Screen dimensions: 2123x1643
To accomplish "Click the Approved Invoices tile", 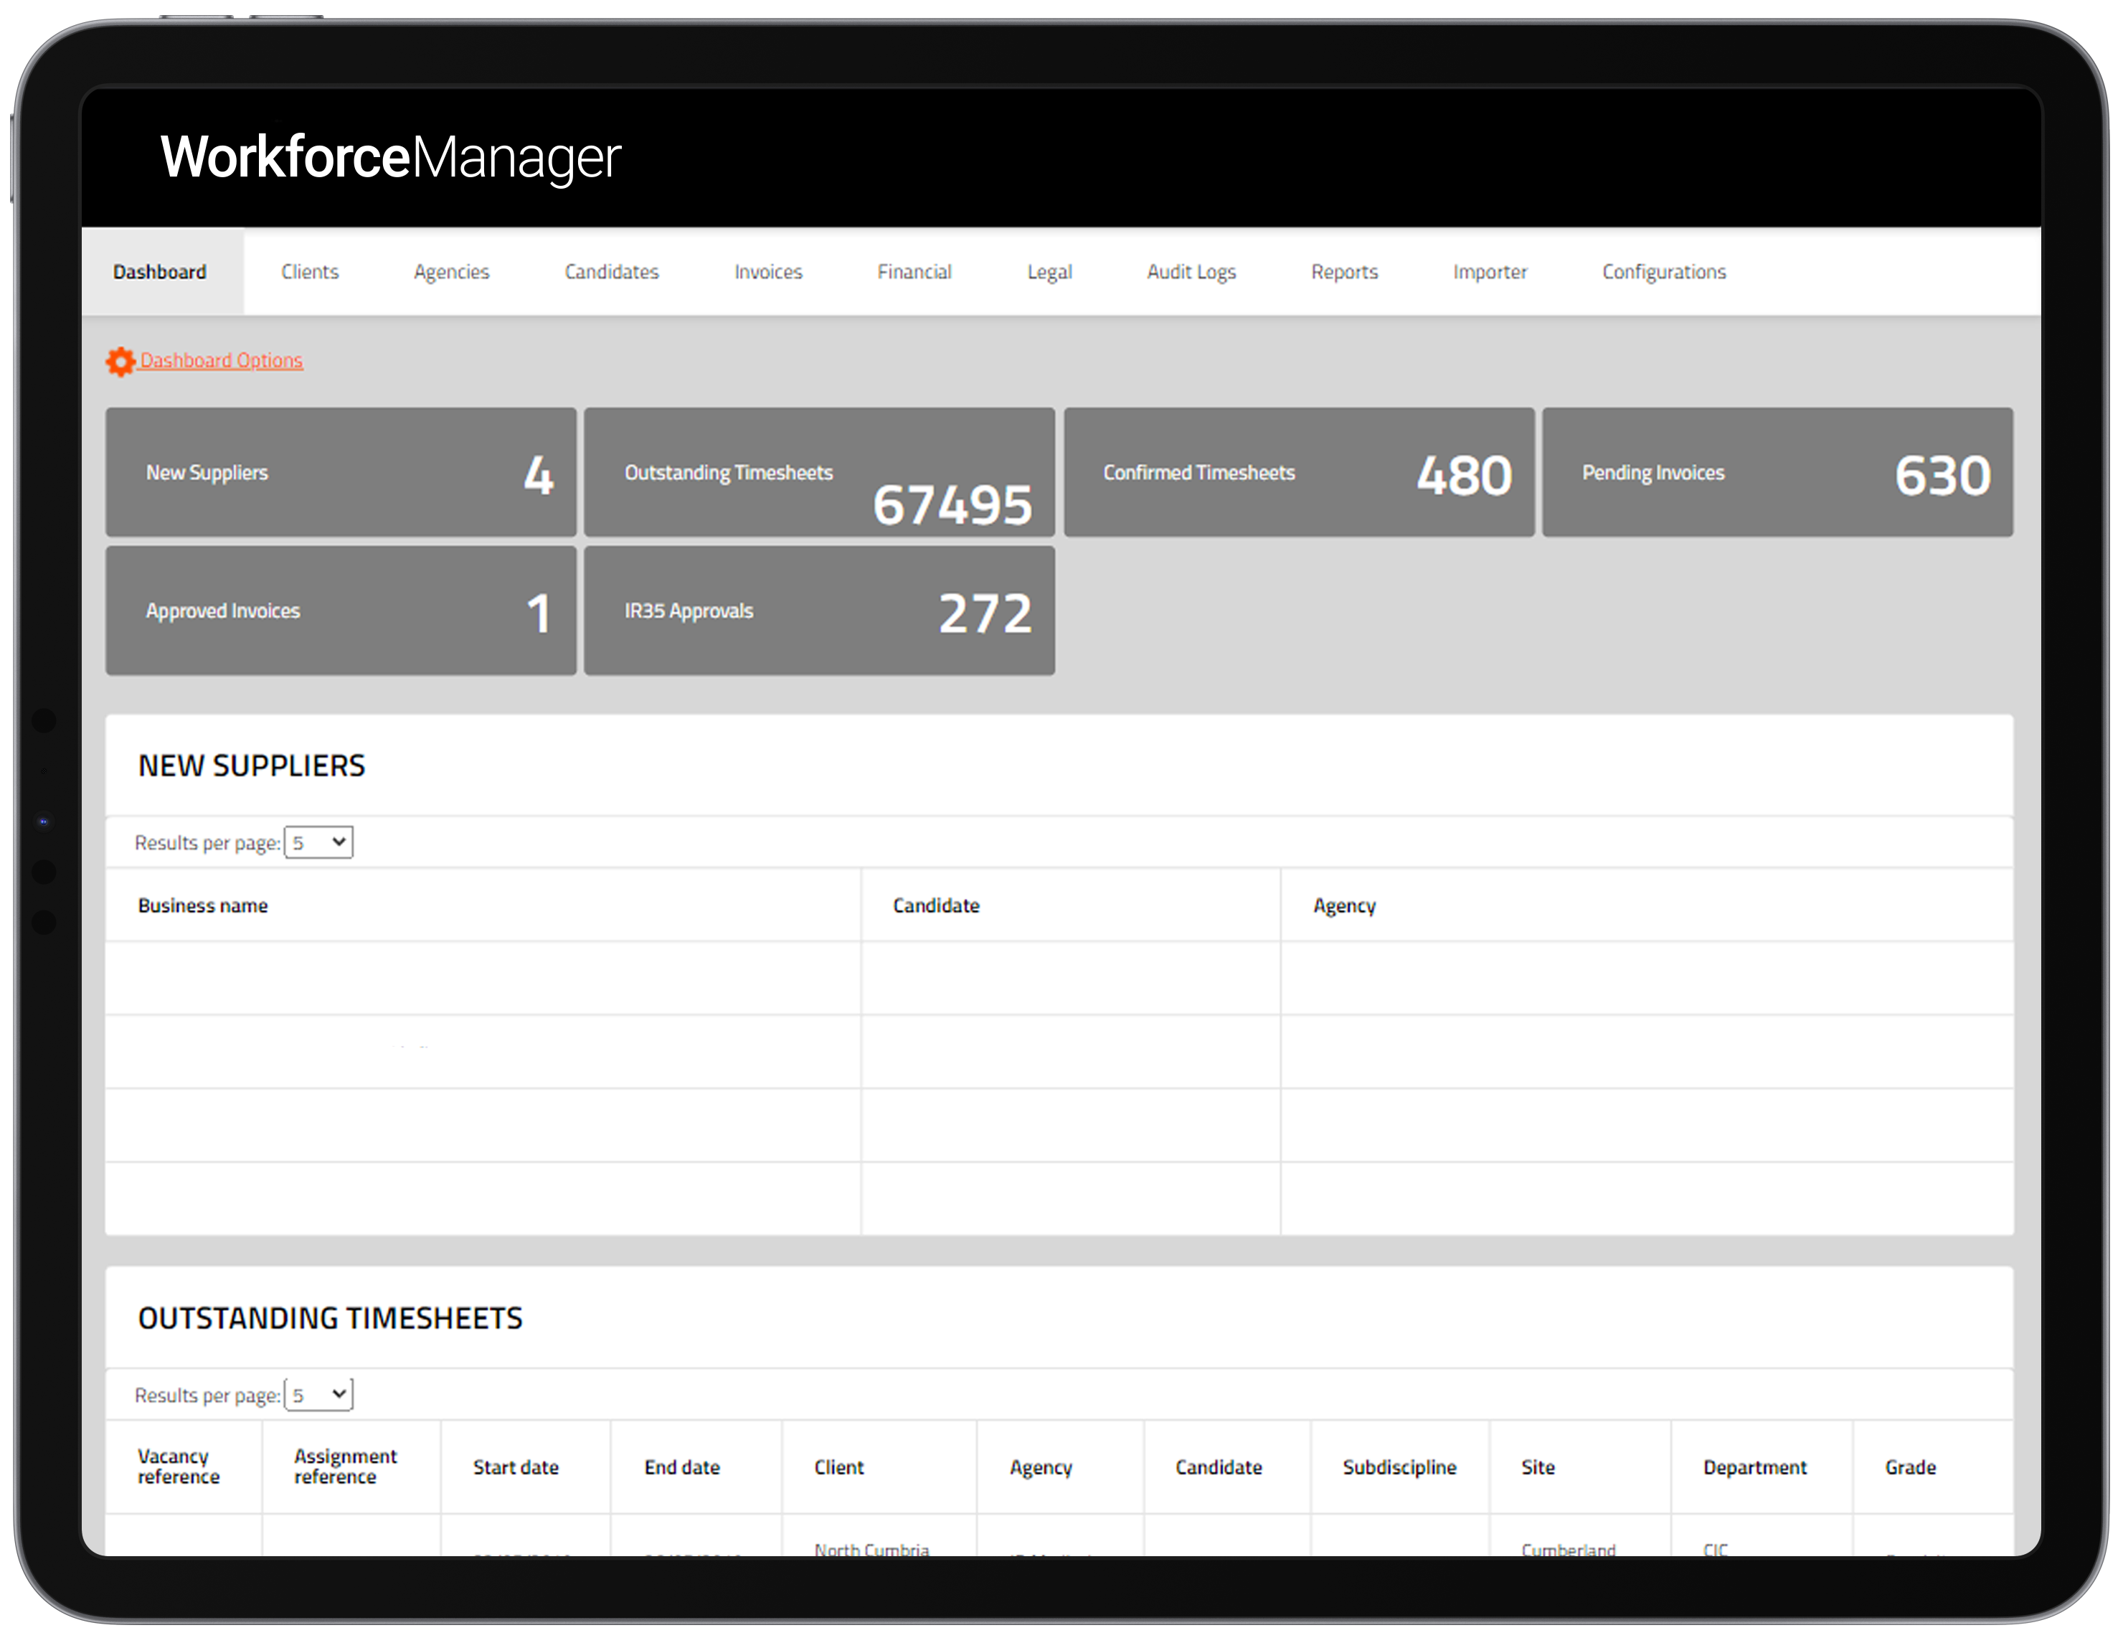I will pos(340,611).
